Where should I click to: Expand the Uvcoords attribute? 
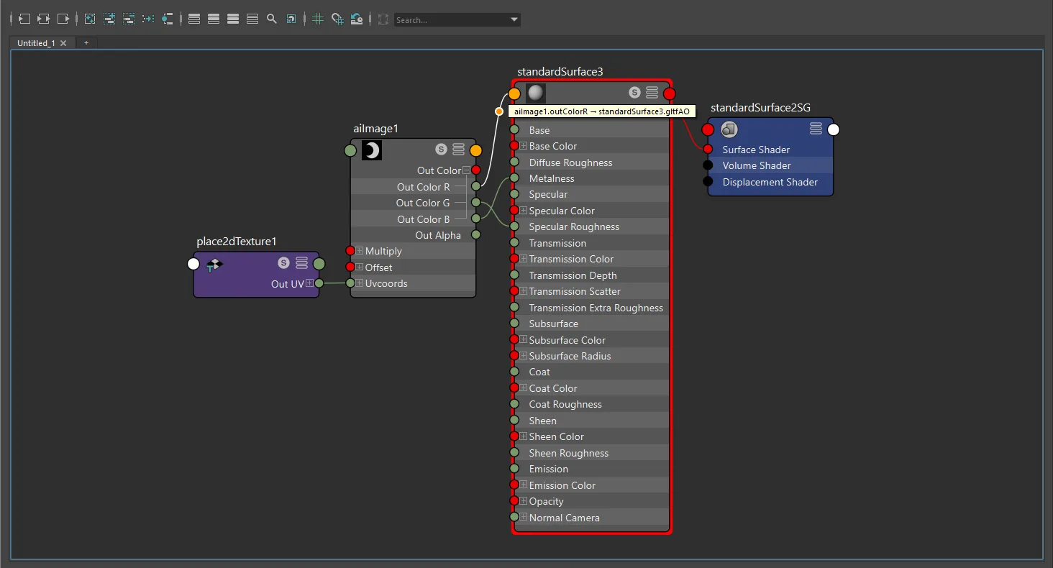360,283
